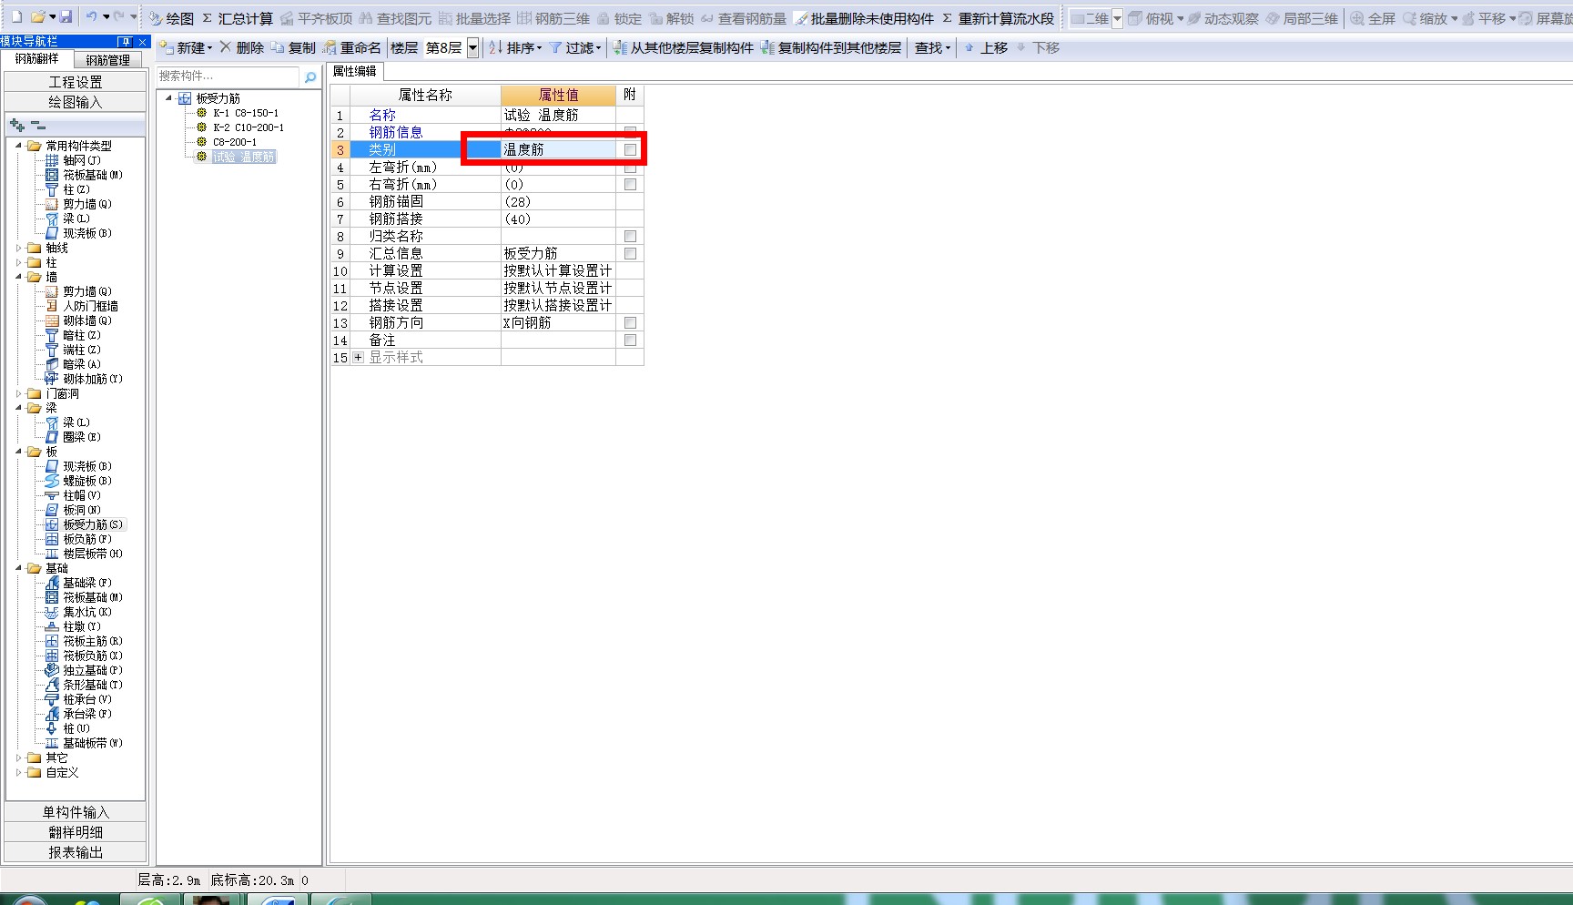Image resolution: width=1573 pixels, height=905 pixels.
Task: Click the 搜索构件 search input
Action: [x=228, y=76]
